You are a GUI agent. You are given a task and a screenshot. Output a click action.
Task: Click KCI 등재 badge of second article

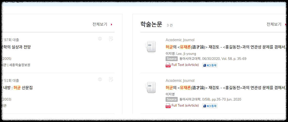210,106
